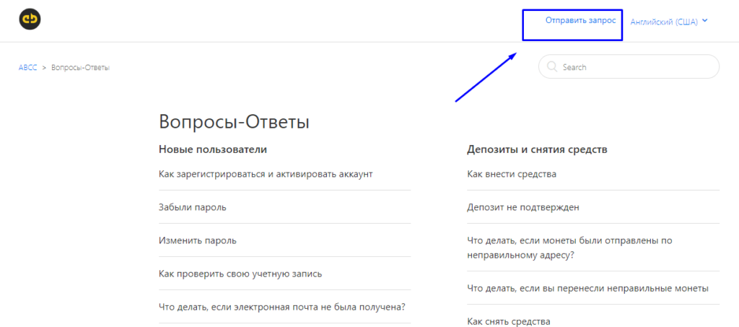Click the magnifier icon in search field
This screenshot has height=327, width=739.
click(x=552, y=67)
